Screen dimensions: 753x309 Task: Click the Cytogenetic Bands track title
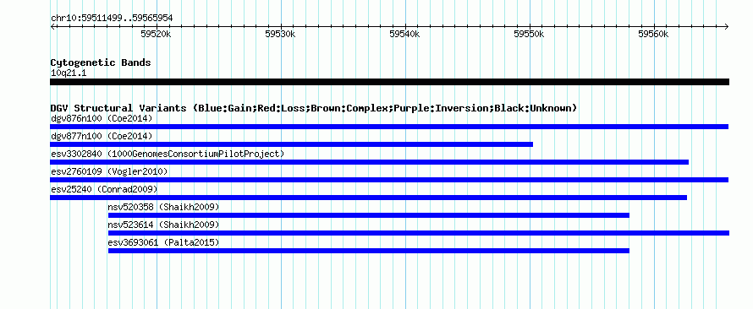[101, 62]
